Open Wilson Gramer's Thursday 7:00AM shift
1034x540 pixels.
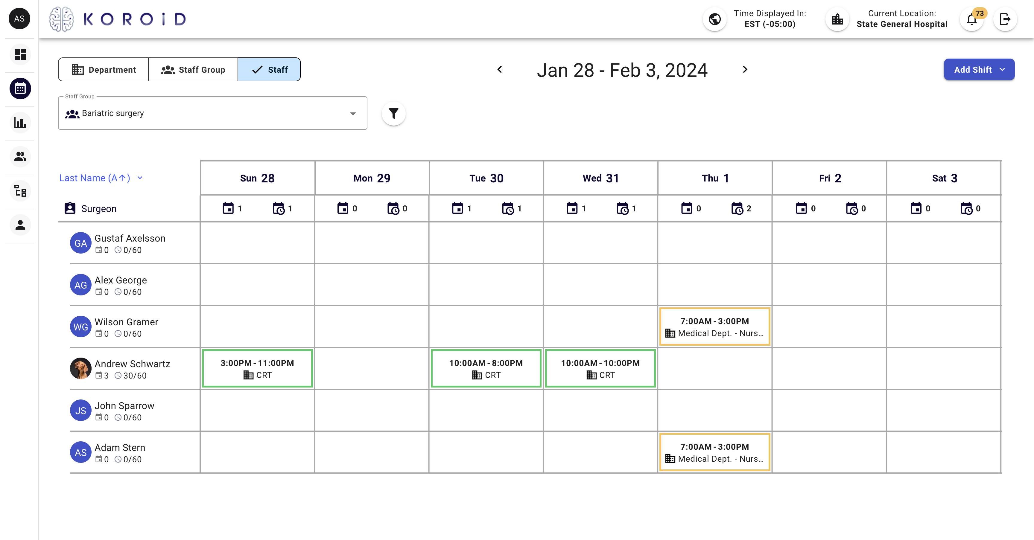(x=714, y=327)
